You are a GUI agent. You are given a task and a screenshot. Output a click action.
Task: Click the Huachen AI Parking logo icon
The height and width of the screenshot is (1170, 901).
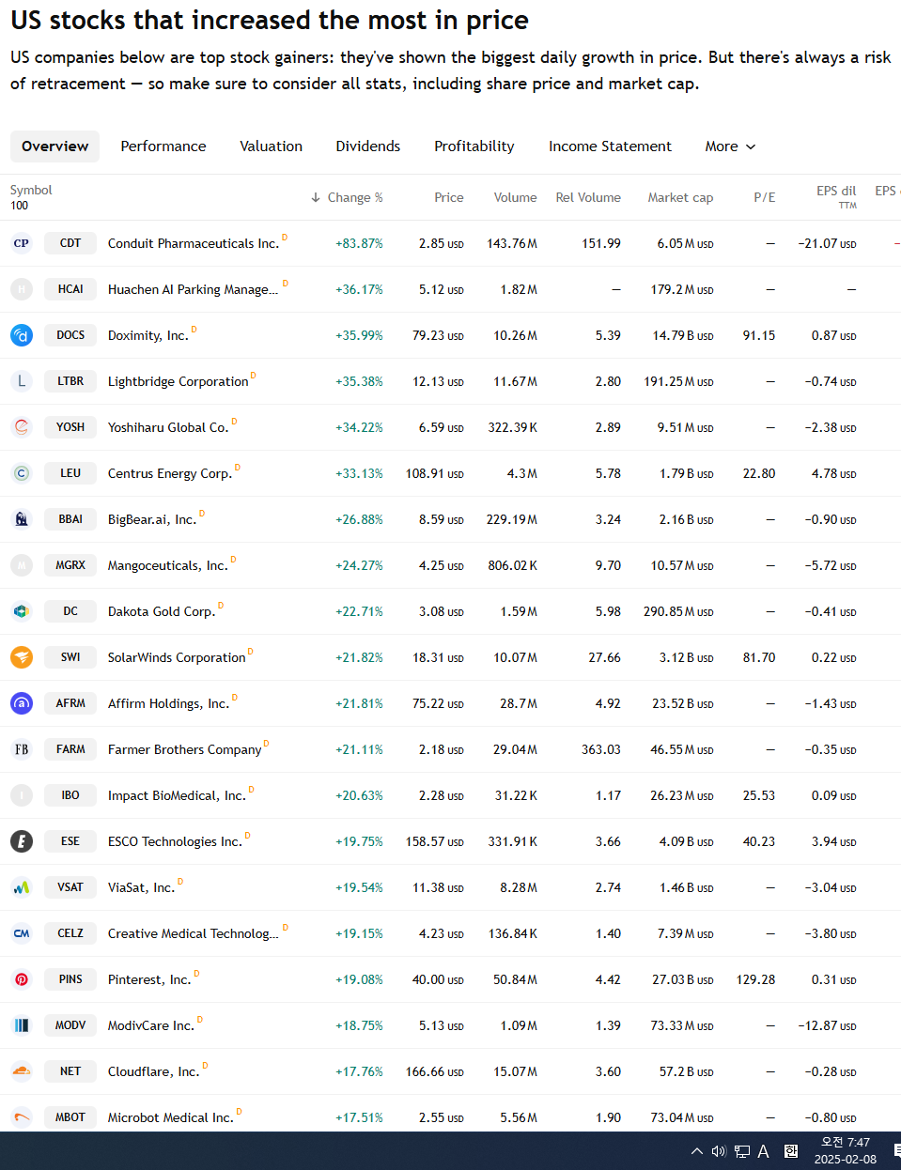point(22,289)
